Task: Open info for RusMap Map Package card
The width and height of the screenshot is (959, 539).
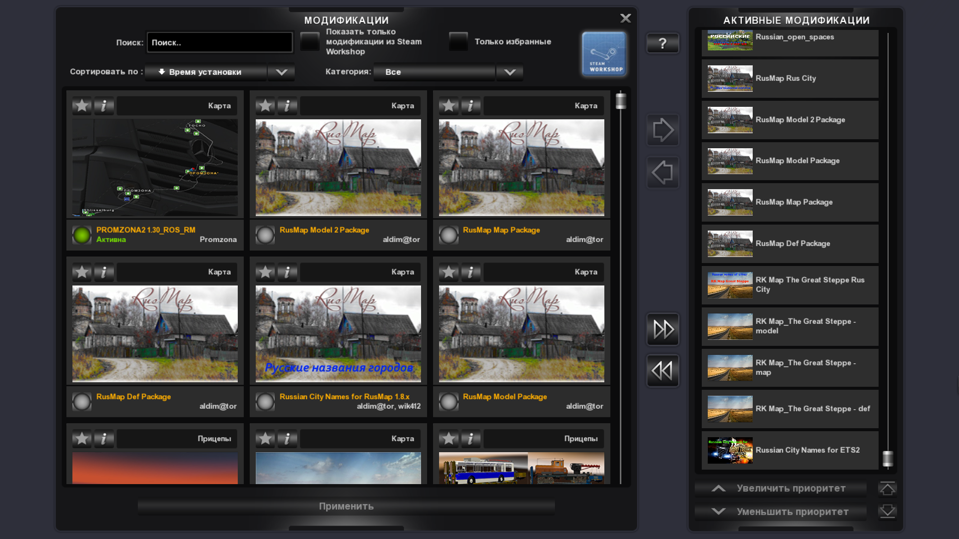Action: click(x=471, y=106)
